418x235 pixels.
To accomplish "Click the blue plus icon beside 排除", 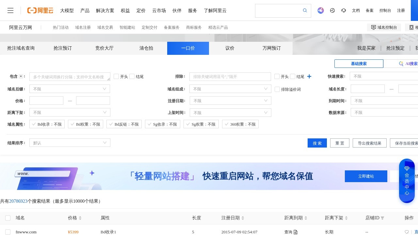I will (x=309, y=76).
